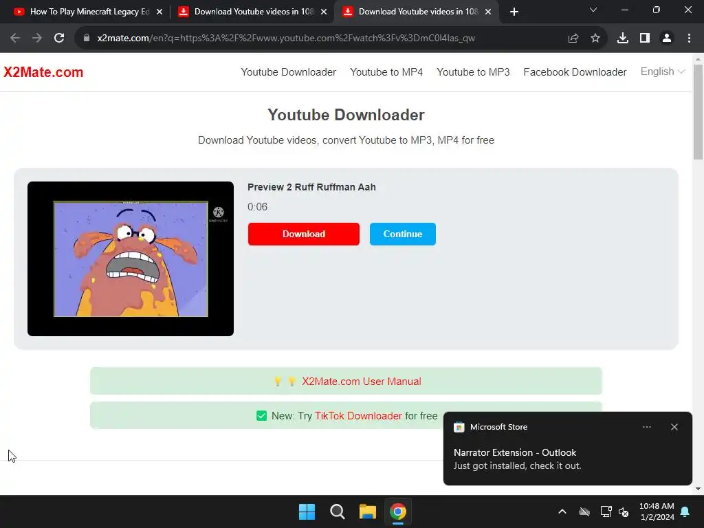
Task: Open the Windows Start menu
Action: tap(307, 511)
